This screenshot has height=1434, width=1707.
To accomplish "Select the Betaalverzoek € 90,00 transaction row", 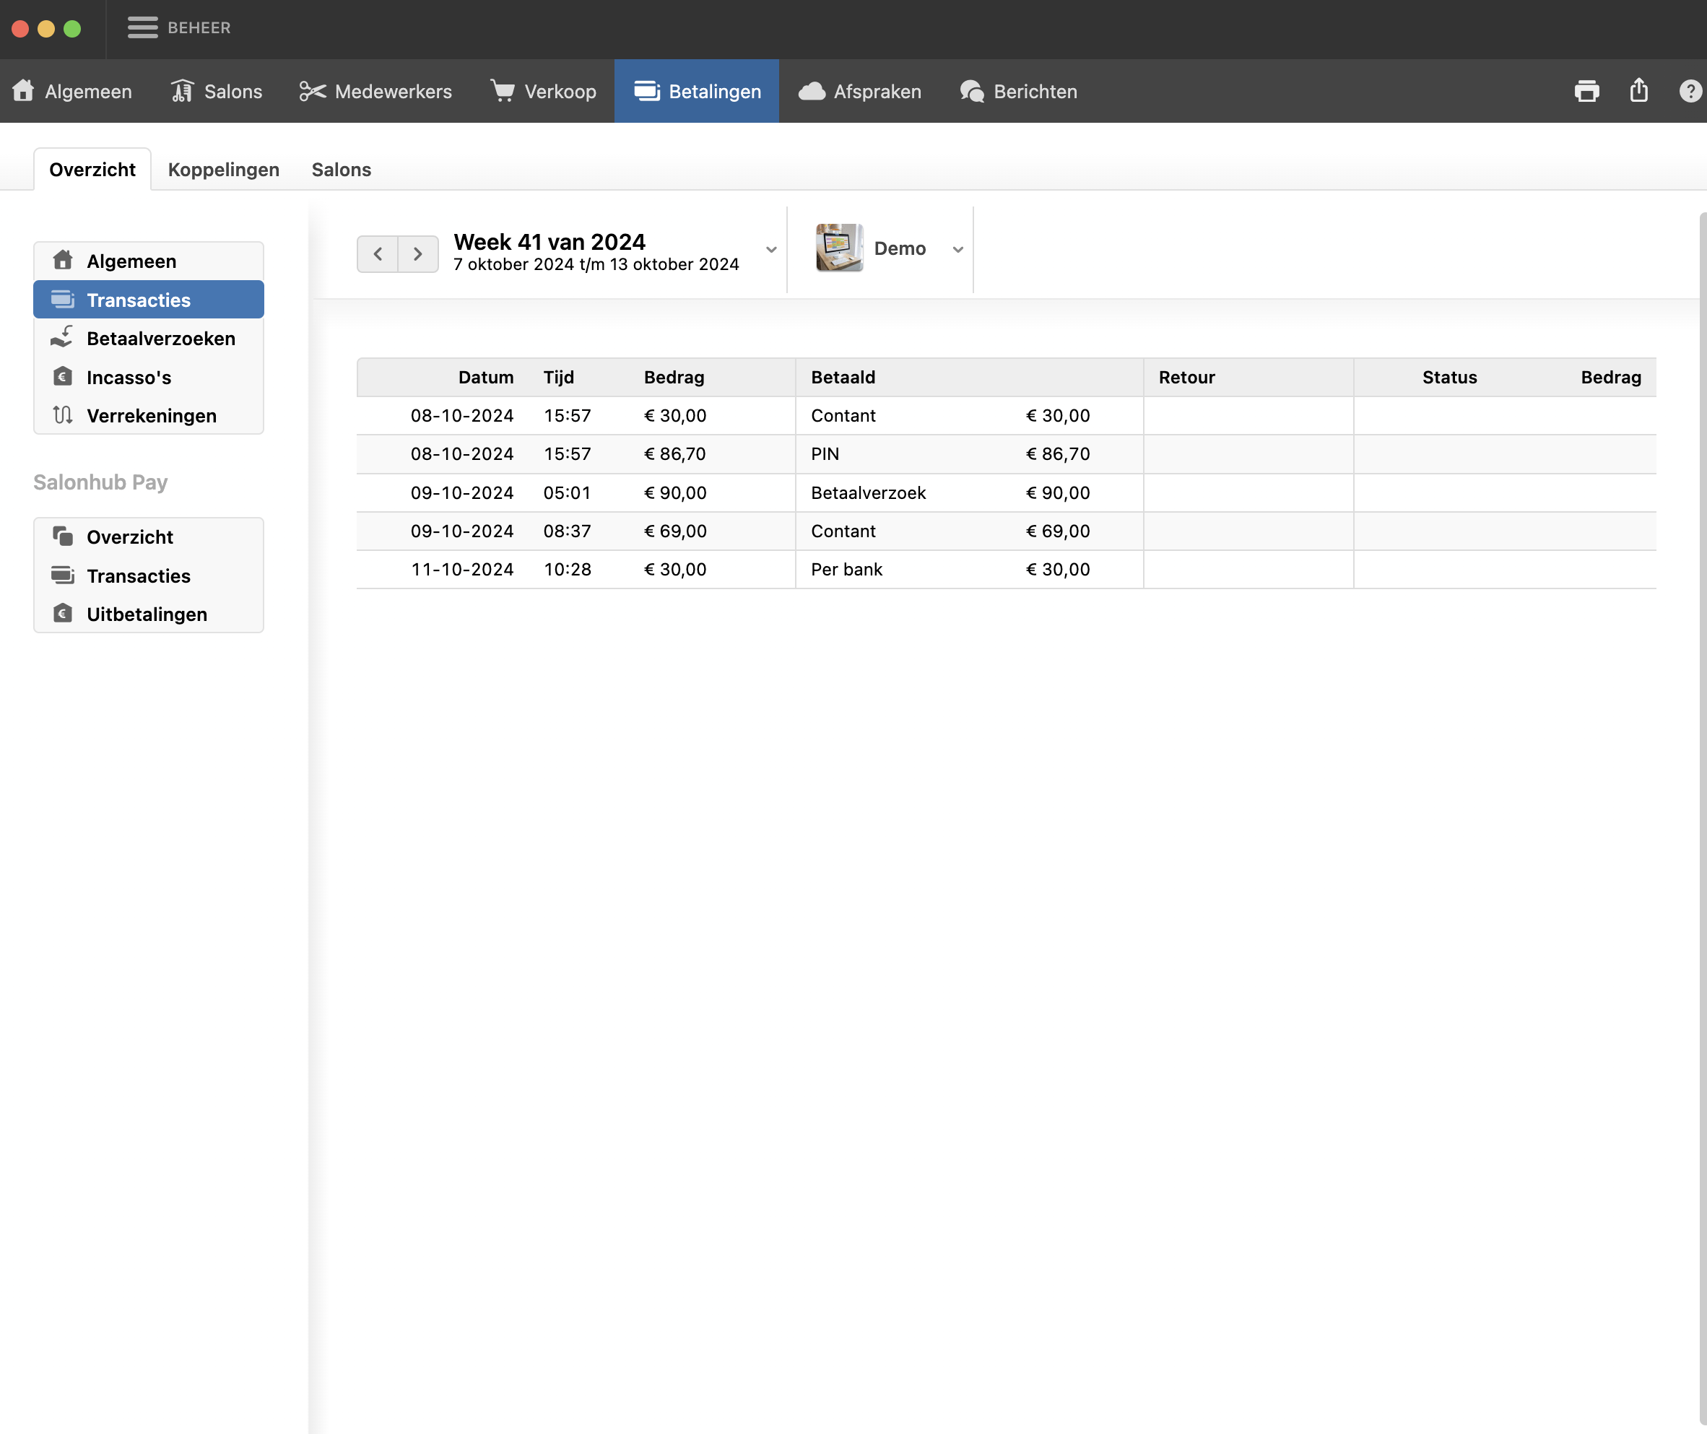I will coord(867,492).
